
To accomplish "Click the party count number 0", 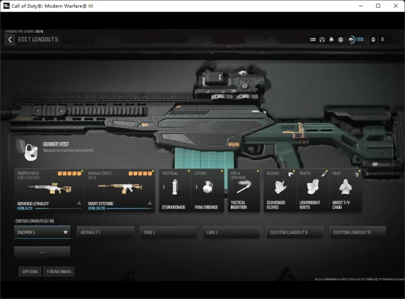I will [x=382, y=40].
